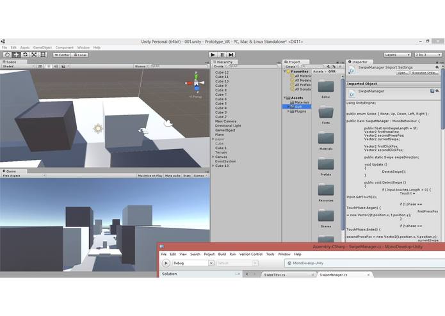Select the Rect transform tool
This screenshot has width=445, height=316.
click(43, 55)
